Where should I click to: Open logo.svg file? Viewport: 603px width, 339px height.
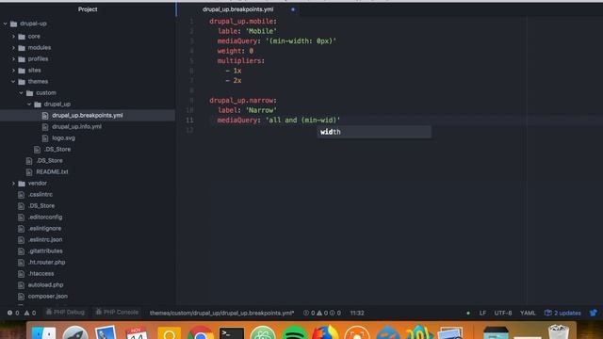click(x=63, y=138)
